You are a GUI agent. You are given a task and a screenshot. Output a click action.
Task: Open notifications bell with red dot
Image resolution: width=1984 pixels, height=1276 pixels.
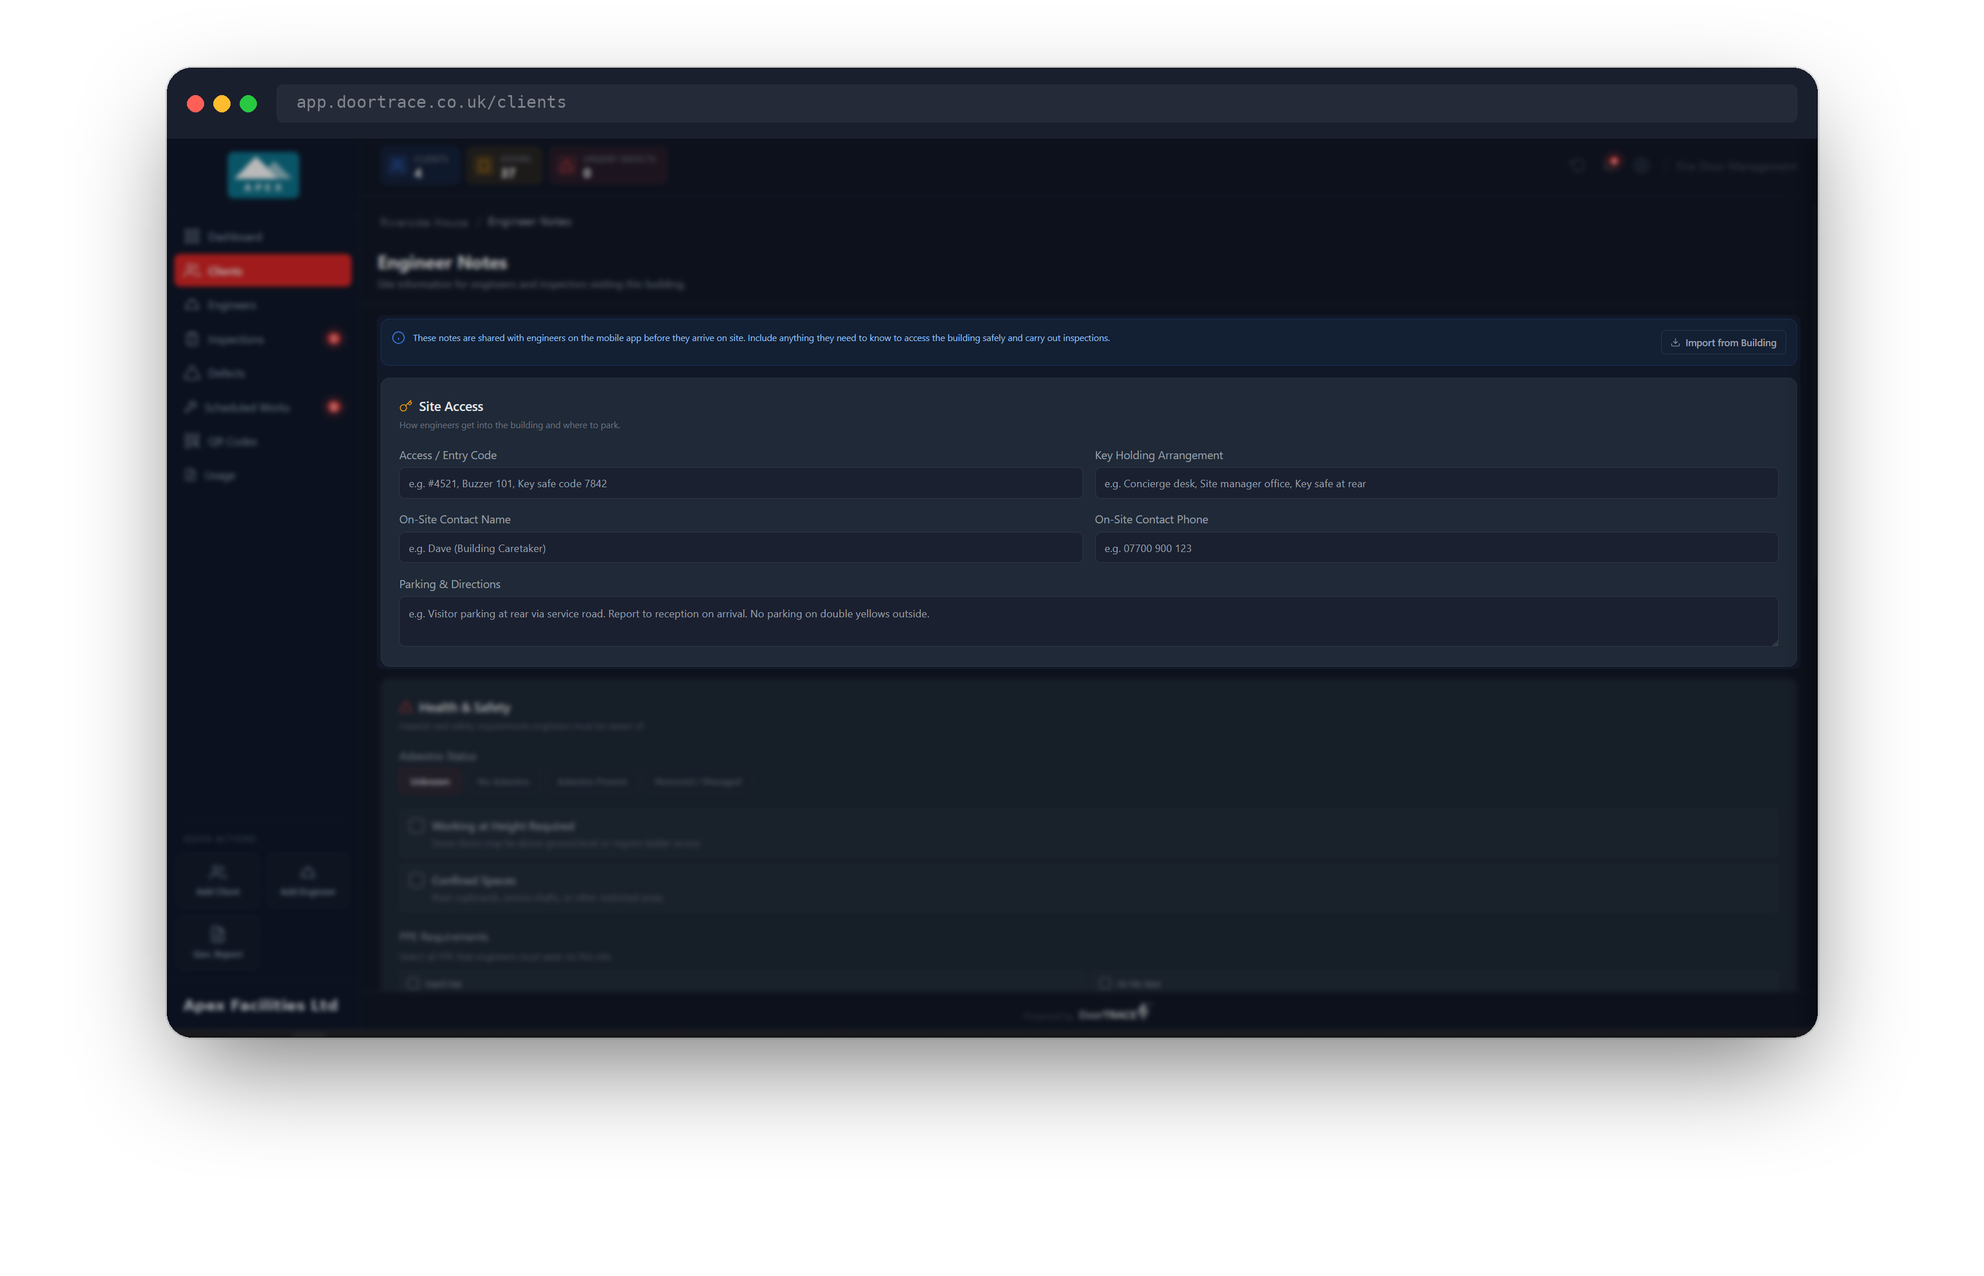(x=1610, y=164)
